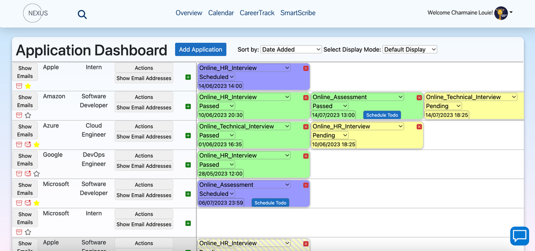Delete Google's Online_HR_Interview stage
The image size is (535, 251).
pyautogui.click(x=306, y=156)
